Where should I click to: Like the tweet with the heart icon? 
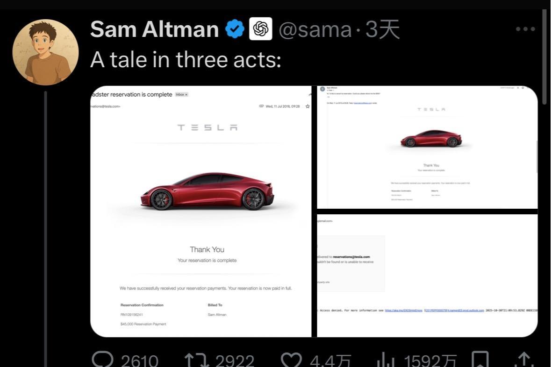(x=292, y=360)
